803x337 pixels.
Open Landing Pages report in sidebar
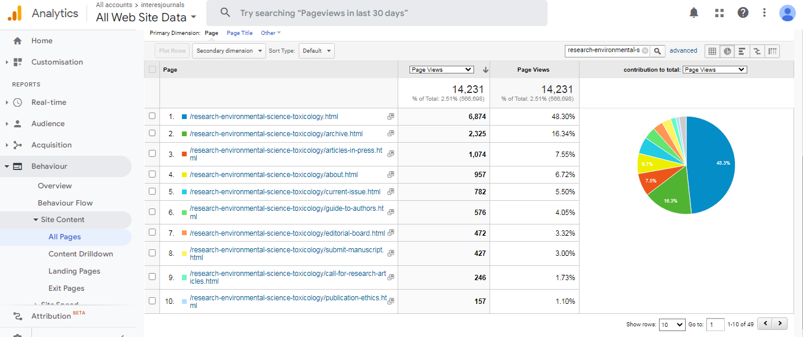click(74, 271)
